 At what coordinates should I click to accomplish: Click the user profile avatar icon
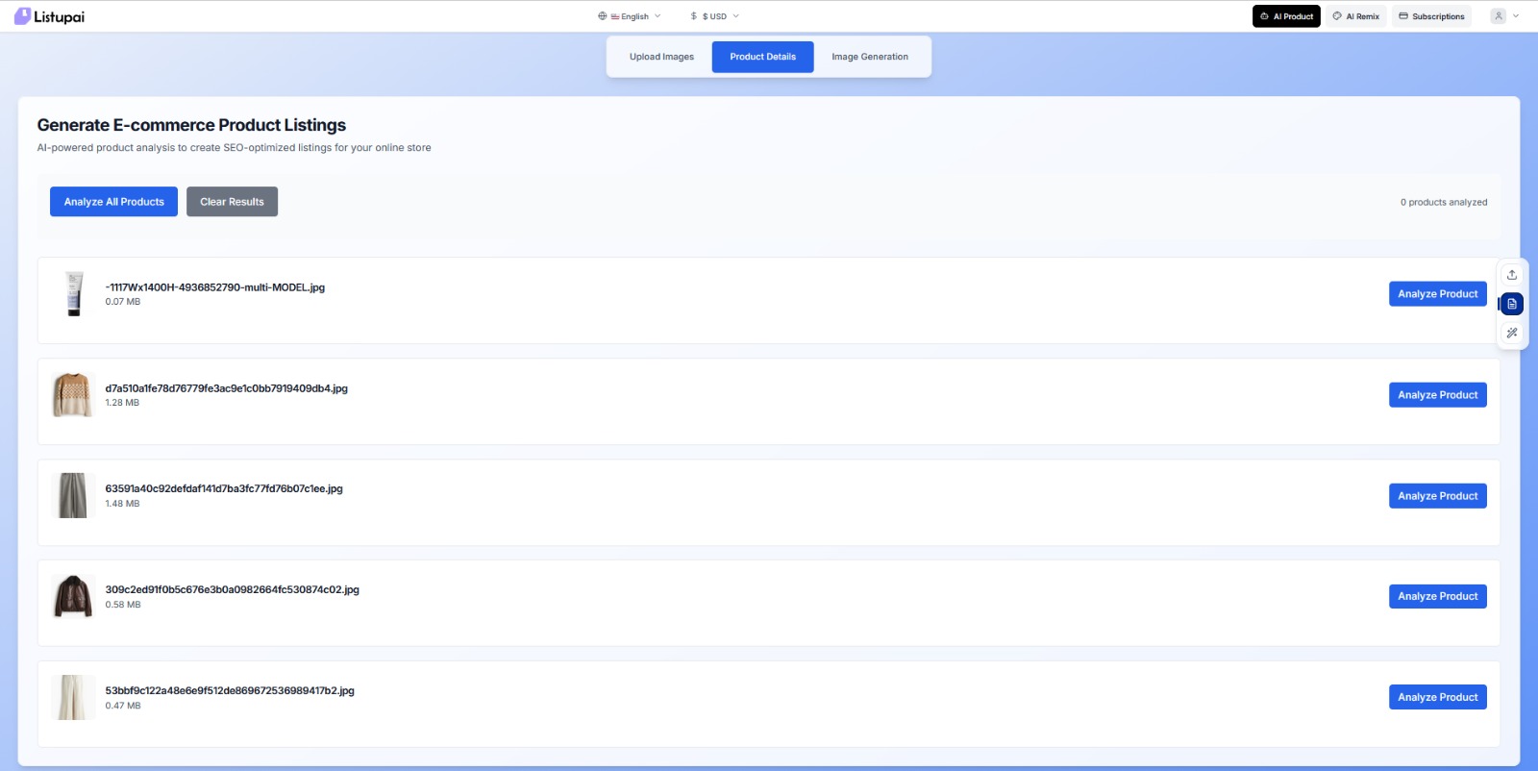pos(1498,16)
